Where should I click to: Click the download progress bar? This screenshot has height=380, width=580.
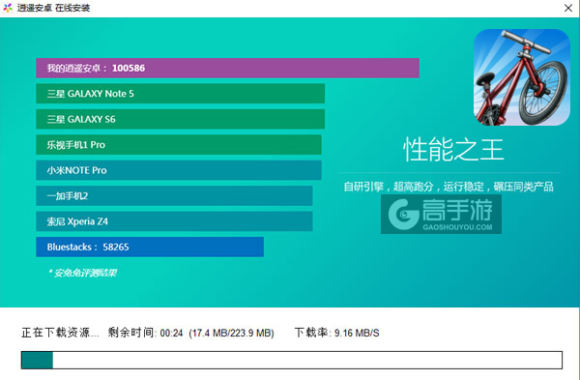pos(292,360)
